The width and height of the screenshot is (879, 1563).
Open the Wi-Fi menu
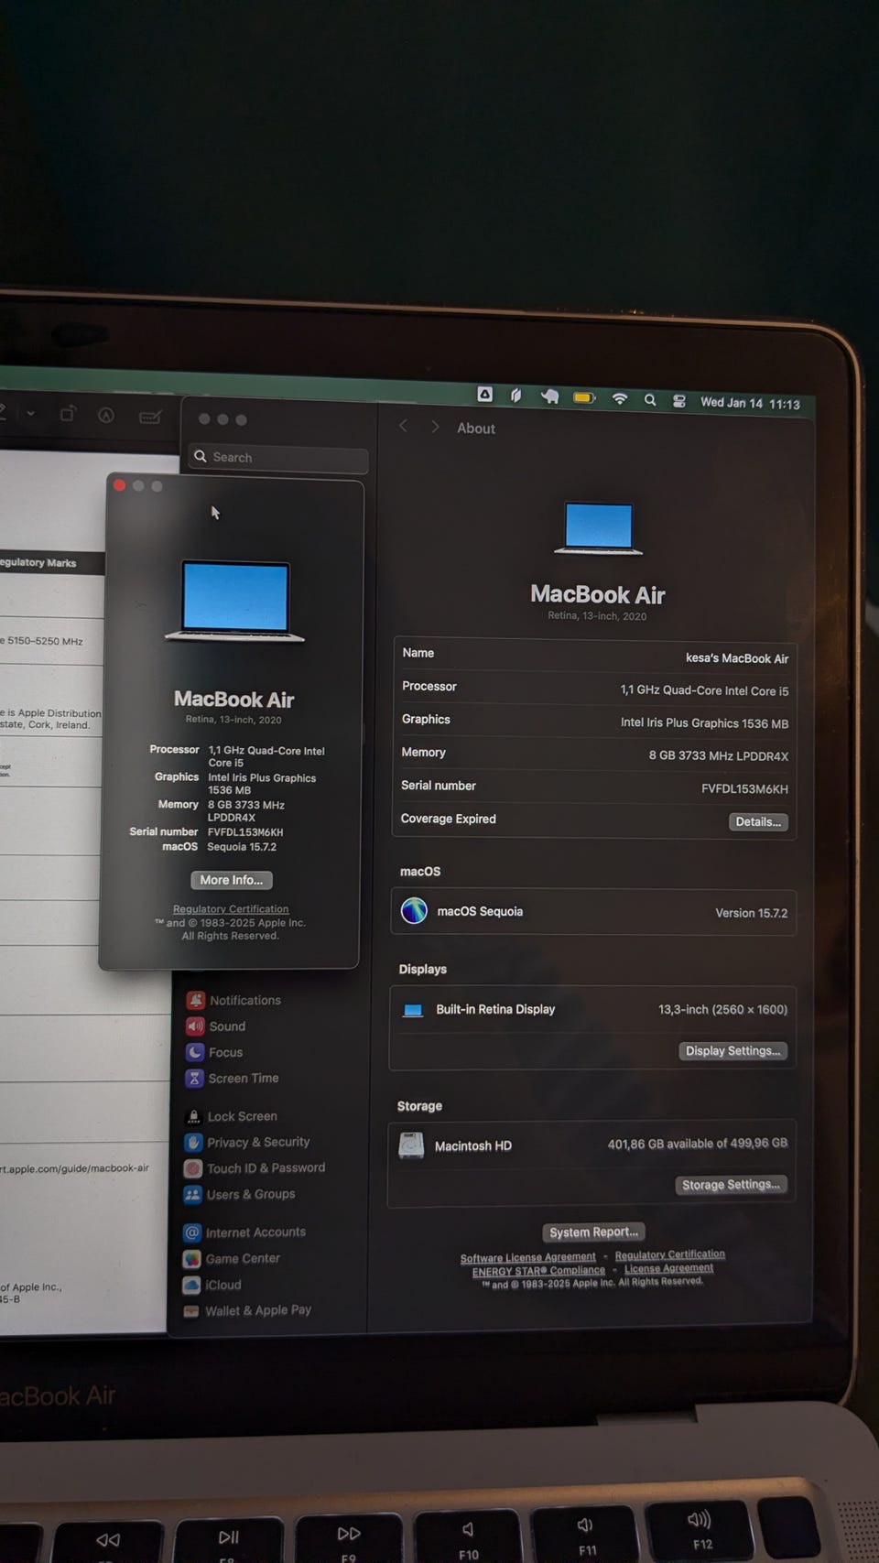[620, 398]
